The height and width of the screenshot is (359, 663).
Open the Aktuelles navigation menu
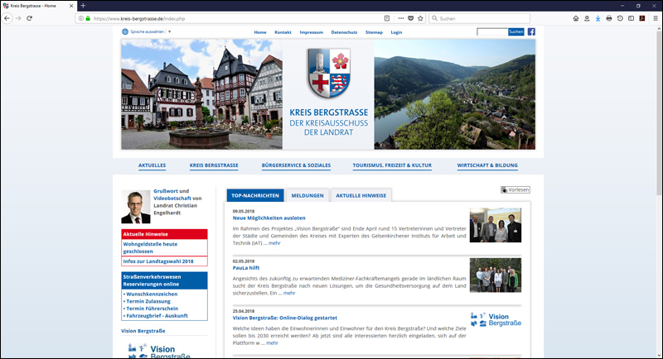(152, 165)
